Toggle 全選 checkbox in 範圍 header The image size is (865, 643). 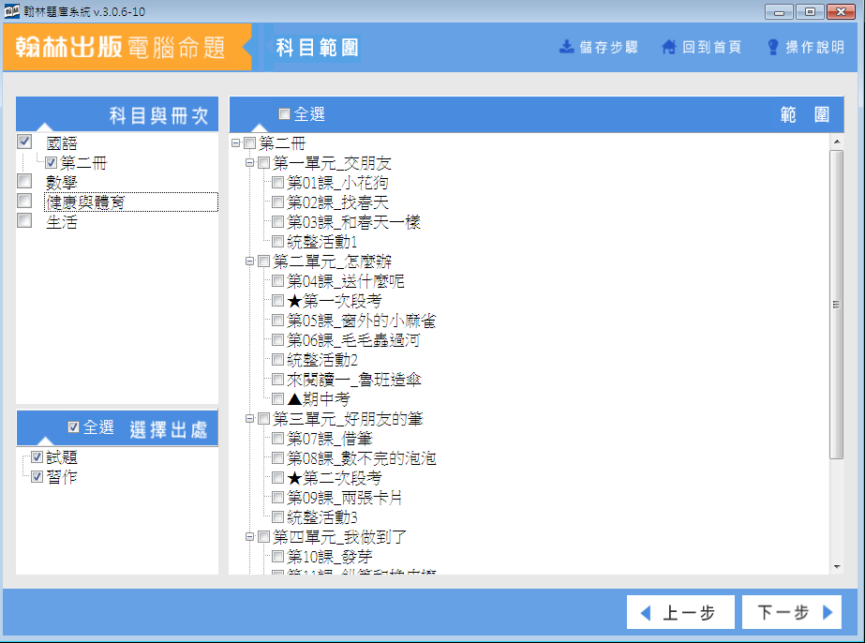(285, 114)
